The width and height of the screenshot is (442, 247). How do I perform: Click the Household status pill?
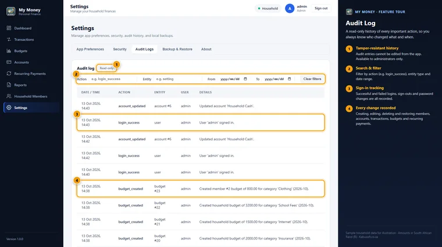click(x=268, y=9)
